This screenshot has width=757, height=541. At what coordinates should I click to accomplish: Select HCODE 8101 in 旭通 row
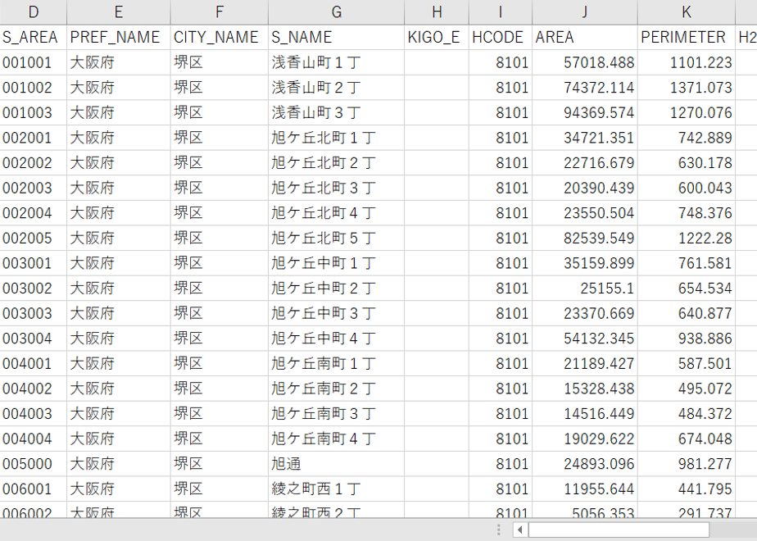point(500,464)
